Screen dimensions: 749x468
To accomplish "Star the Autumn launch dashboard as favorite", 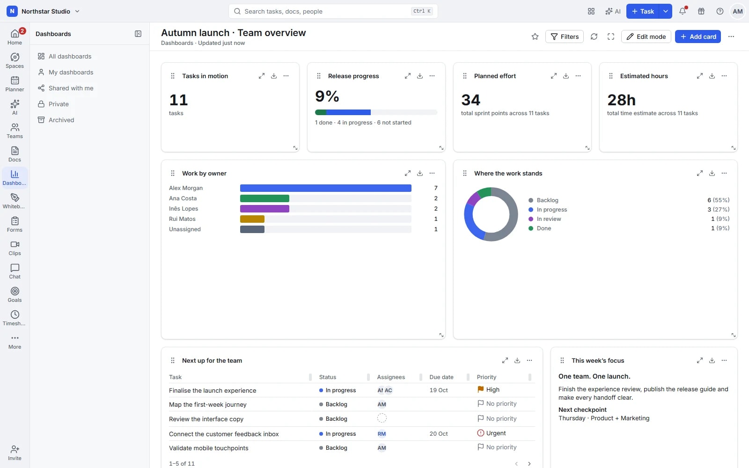I will point(535,37).
